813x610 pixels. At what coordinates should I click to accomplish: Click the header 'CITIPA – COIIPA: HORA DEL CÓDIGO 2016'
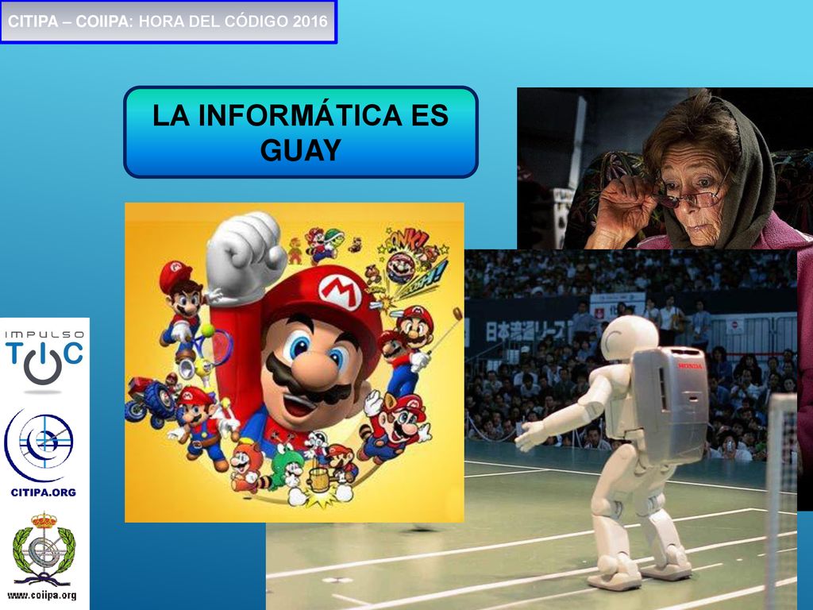pos(168,21)
